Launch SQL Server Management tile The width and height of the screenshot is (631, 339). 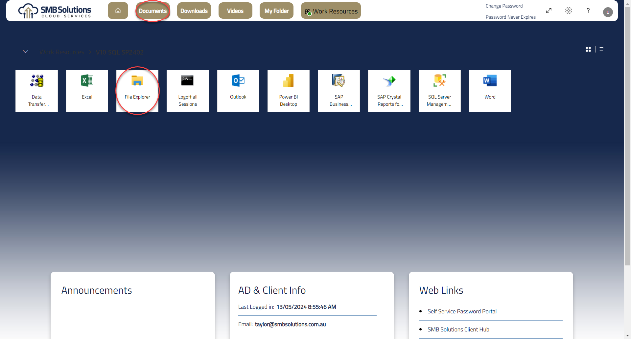tap(440, 91)
